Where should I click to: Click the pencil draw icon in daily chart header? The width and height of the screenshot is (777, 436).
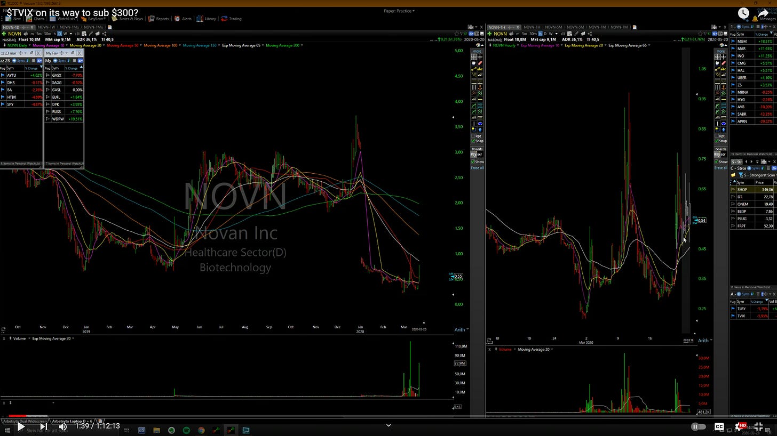91,34
